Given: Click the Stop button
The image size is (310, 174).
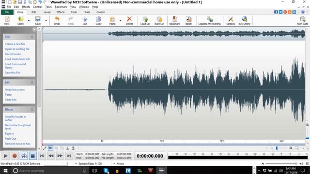Looking at the screenshot, I should point(33,156).
